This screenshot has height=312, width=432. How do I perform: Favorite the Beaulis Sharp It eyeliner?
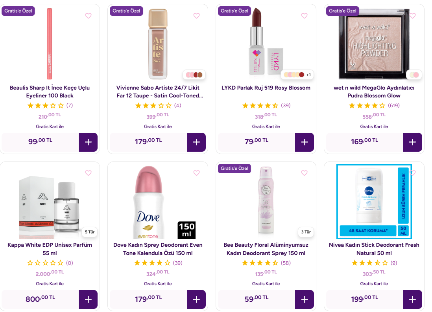pyautogui.click(x=88, y=16)
